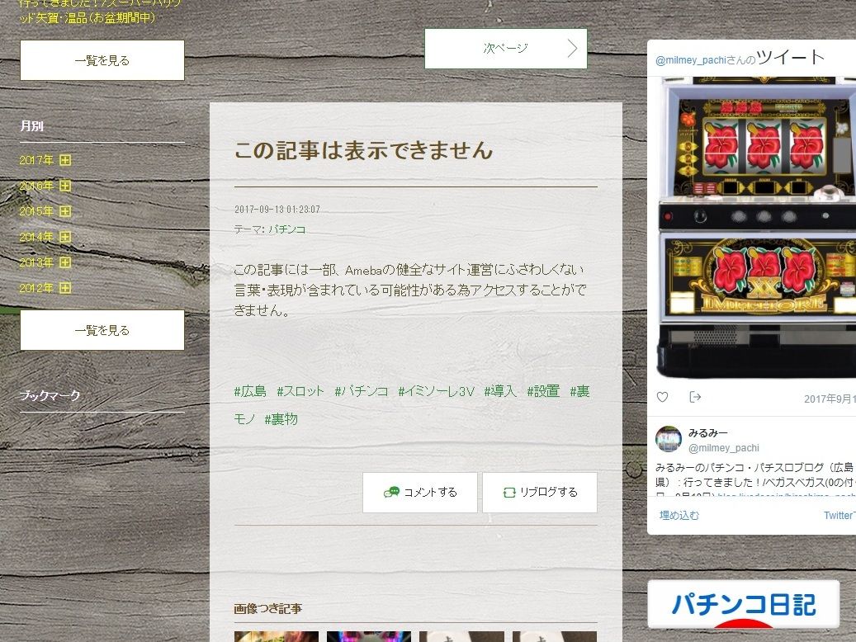This screenshot has width=856, height=642.
Task: Open the 2013年 archive link
Action: pyautogui.click(x=36, y=262)
